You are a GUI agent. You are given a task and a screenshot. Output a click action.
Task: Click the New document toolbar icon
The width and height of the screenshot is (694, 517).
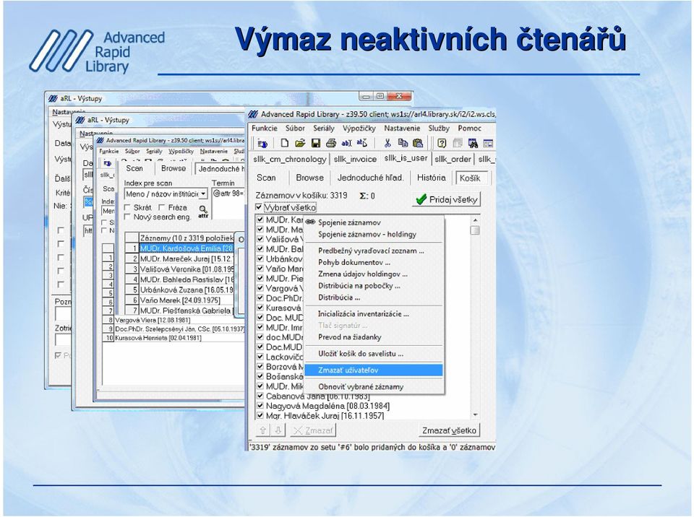pos(285,143)
